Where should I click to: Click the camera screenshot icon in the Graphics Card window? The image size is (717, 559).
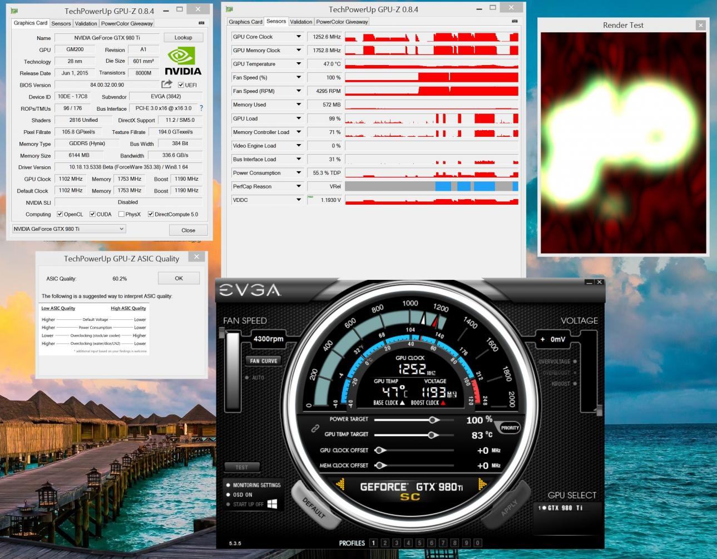pos(201,23)
